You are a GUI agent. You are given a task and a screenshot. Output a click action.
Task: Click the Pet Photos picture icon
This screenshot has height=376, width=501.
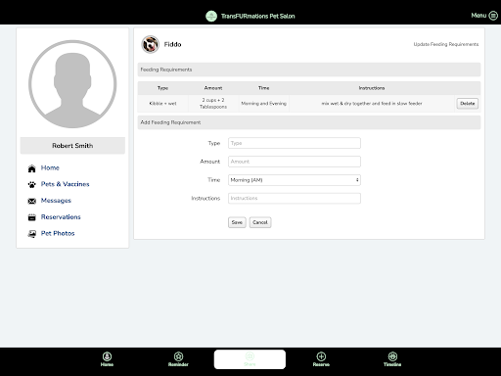click(31, 234)
